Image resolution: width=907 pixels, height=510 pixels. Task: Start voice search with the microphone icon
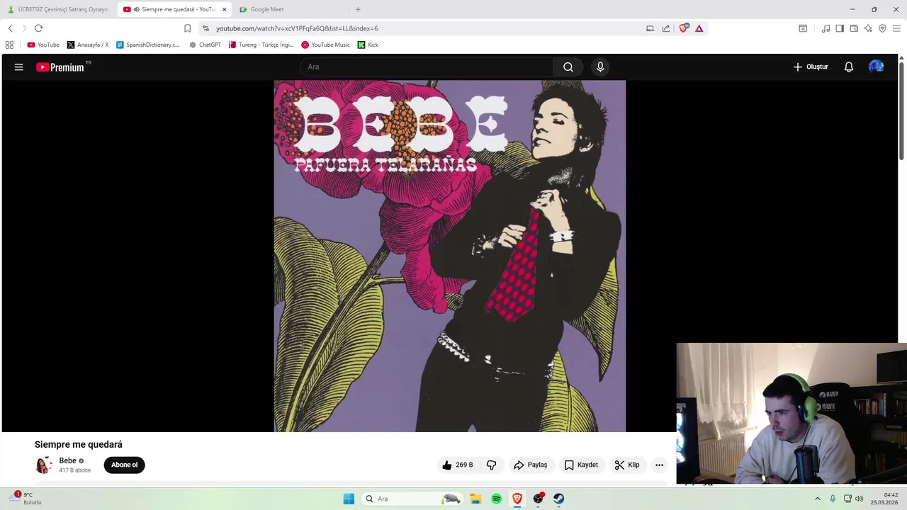(x=600, y=67)
